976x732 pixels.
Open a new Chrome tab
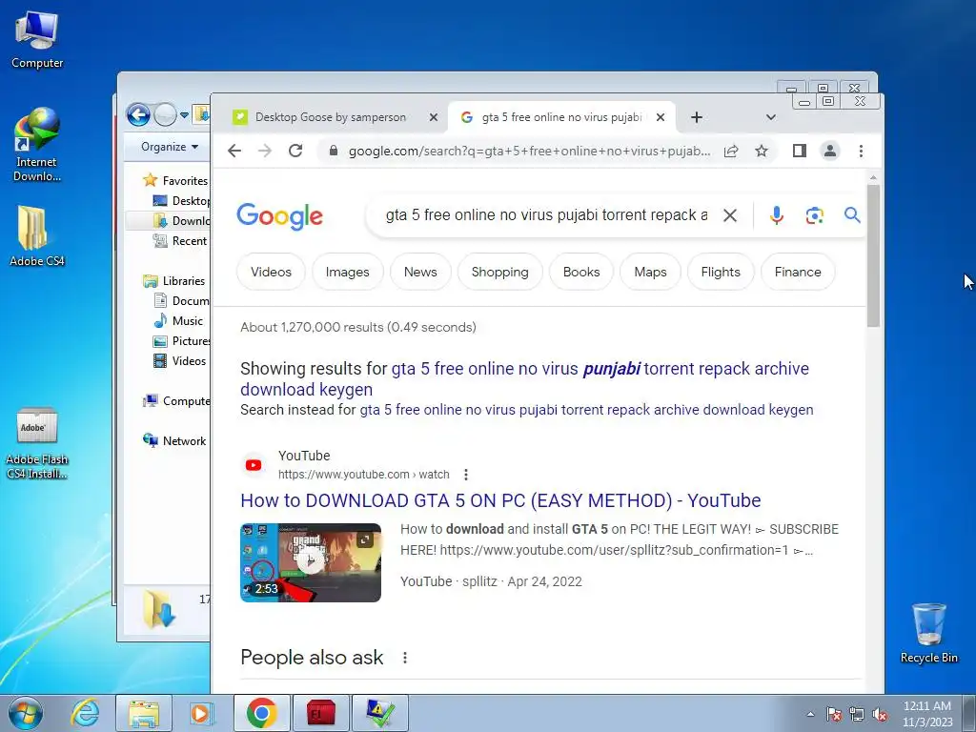click(697, 117)
